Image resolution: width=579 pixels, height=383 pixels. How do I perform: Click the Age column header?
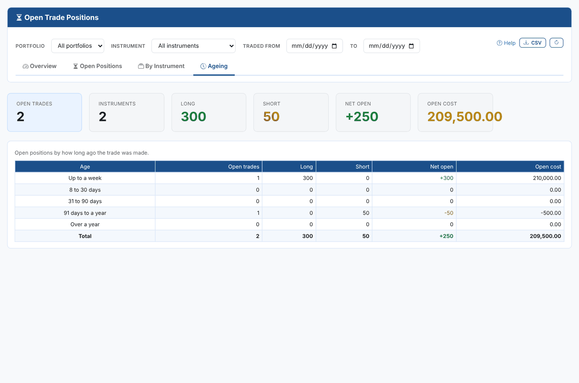tap(85, 167)
